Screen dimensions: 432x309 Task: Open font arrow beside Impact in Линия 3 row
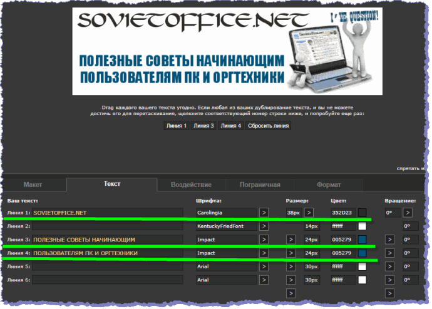[x=264, y=240]
